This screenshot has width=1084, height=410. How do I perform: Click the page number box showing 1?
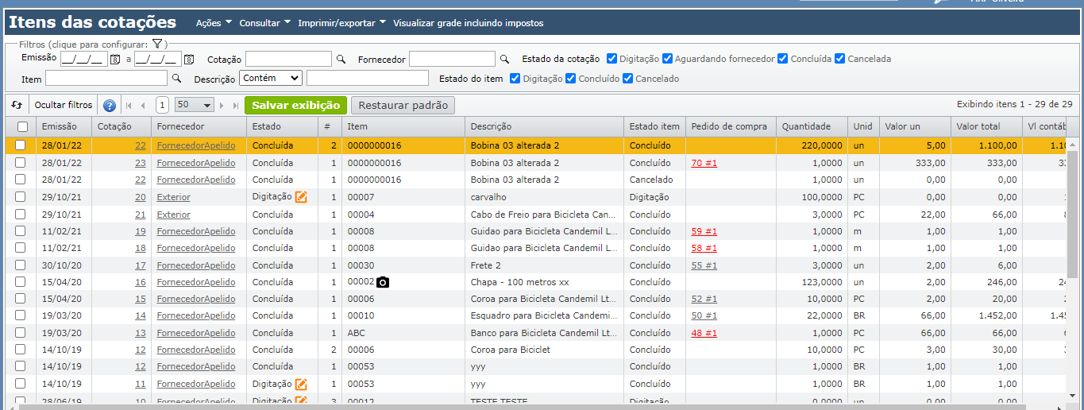point(162,105)
